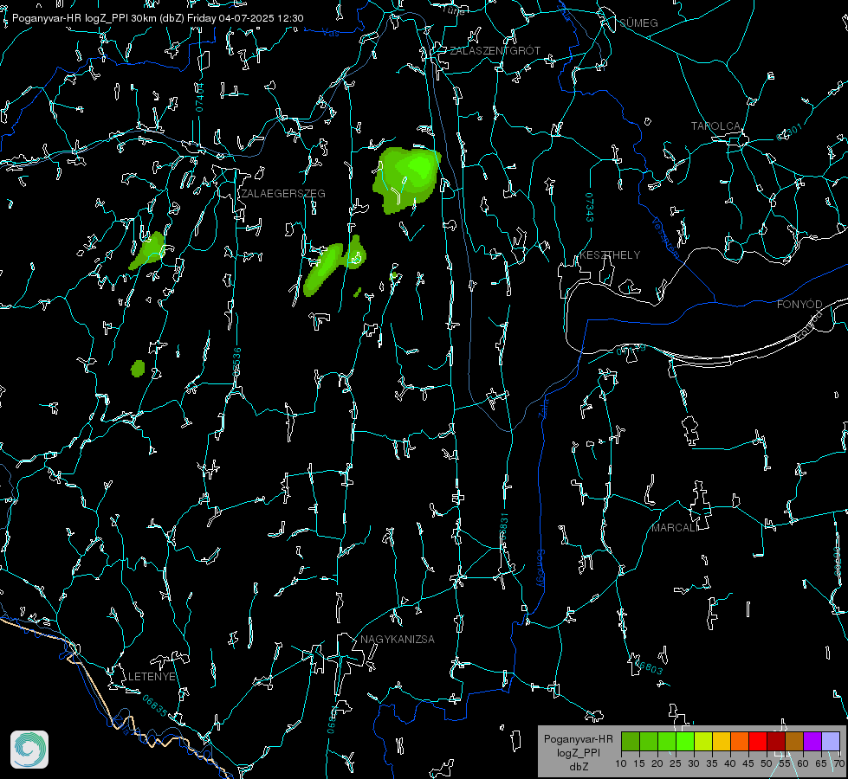Click road number label 06803
Image resolution: width=848 pixels, height=779 pixels.
(649, 667)
